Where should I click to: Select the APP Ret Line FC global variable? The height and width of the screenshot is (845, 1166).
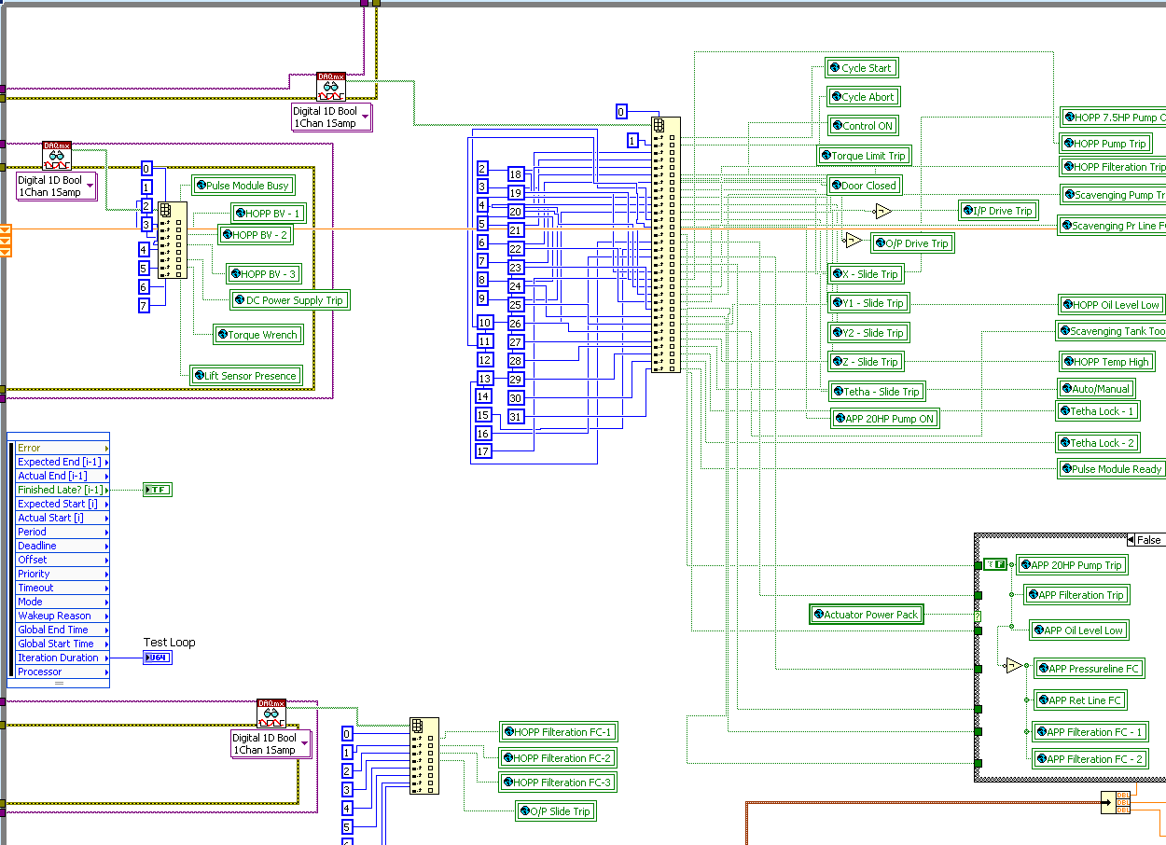coord(1080,700)
